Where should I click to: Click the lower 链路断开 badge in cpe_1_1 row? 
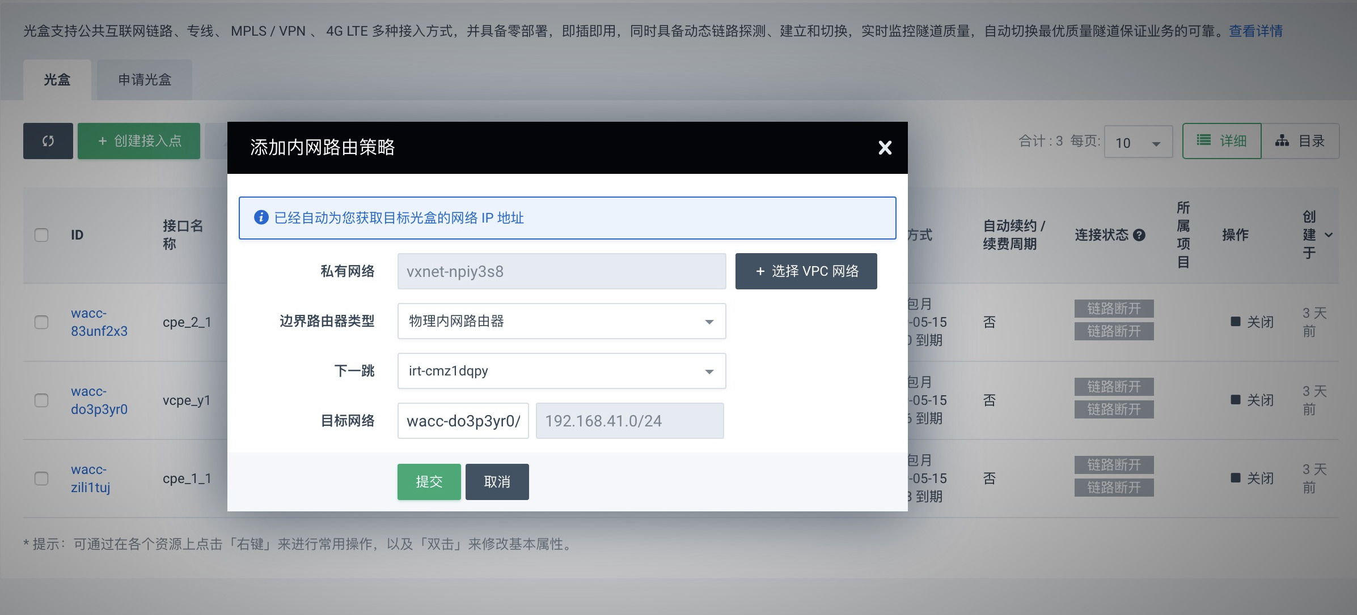tap(1114, 488)
